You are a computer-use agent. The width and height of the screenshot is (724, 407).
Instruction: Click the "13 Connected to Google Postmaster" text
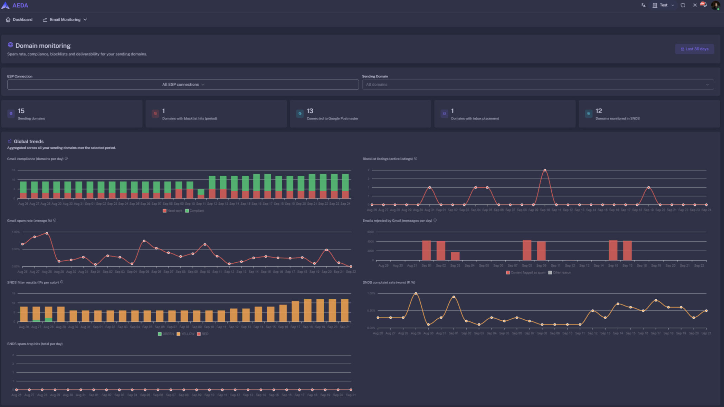(x=332, y=114)
